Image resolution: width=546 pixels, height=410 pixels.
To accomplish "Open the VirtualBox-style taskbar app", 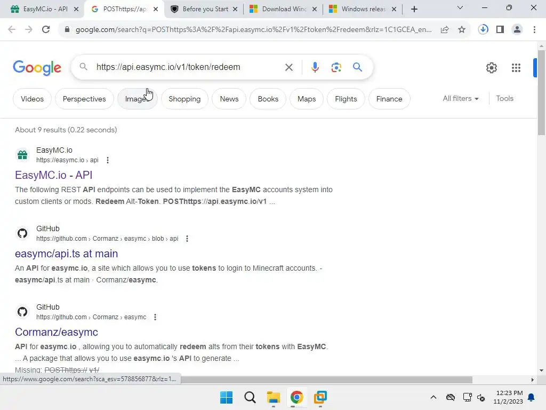I will 320,397.
